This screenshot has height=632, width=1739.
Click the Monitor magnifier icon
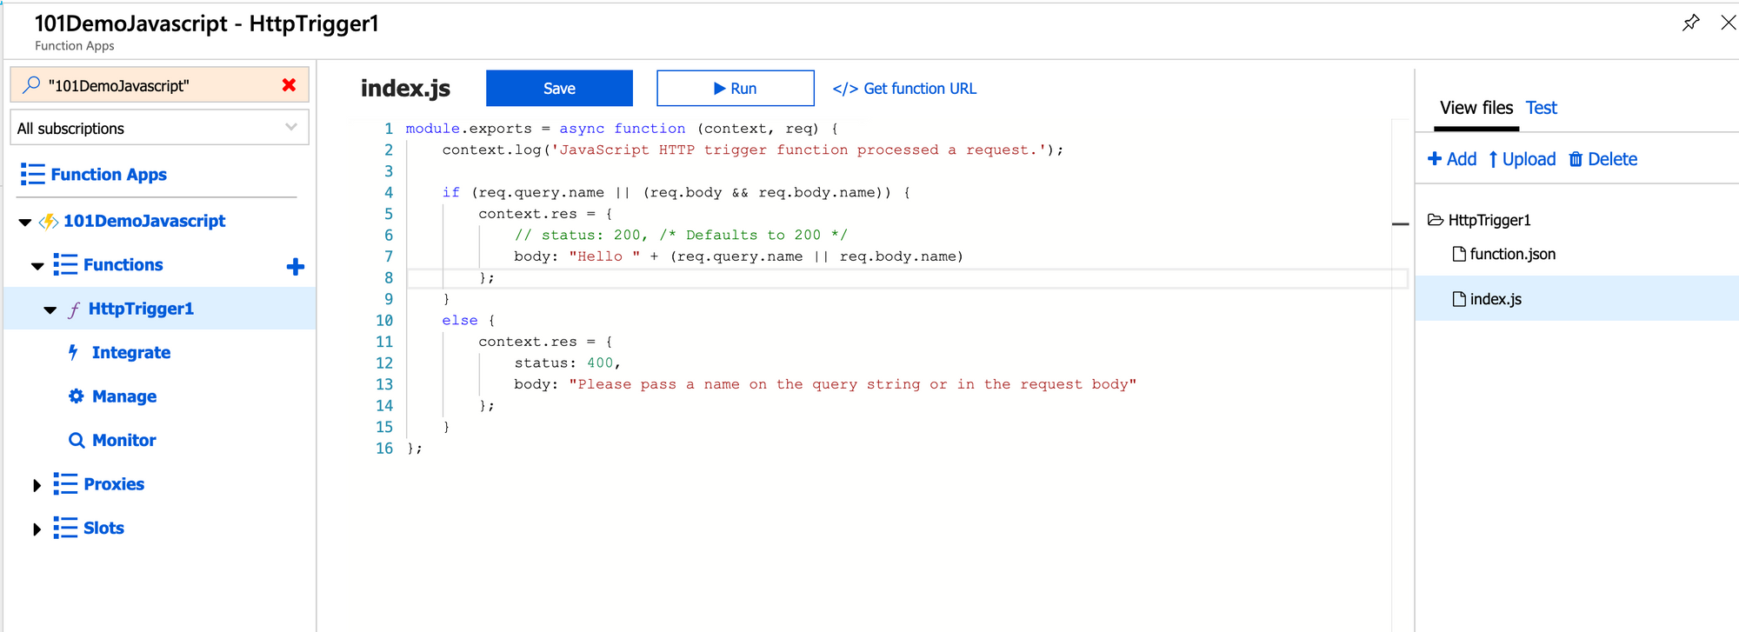77,440
